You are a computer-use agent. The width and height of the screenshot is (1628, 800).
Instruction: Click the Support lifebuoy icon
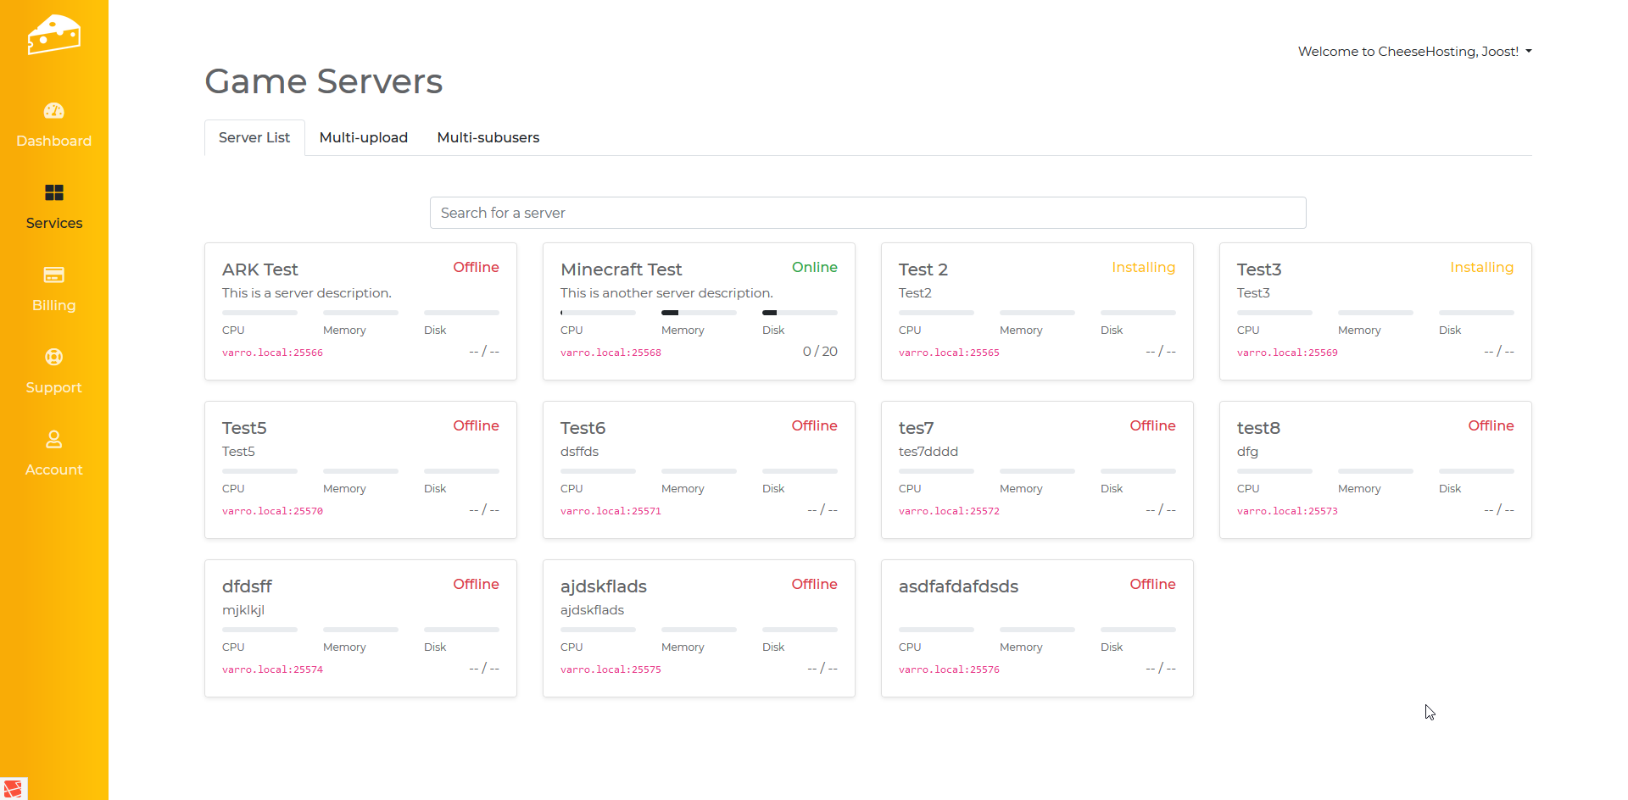pos(53,358)
